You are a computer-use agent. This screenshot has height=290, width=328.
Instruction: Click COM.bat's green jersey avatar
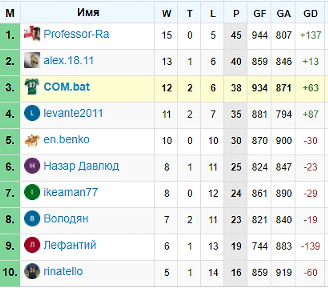[32, 87]
